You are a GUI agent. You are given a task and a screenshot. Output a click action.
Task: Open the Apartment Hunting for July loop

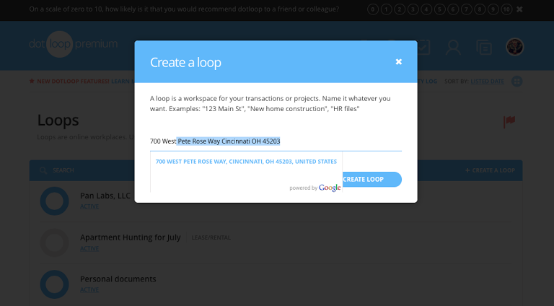pos(131,237)
